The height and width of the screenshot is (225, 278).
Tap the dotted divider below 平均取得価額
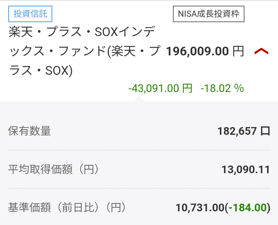(139, 188)
